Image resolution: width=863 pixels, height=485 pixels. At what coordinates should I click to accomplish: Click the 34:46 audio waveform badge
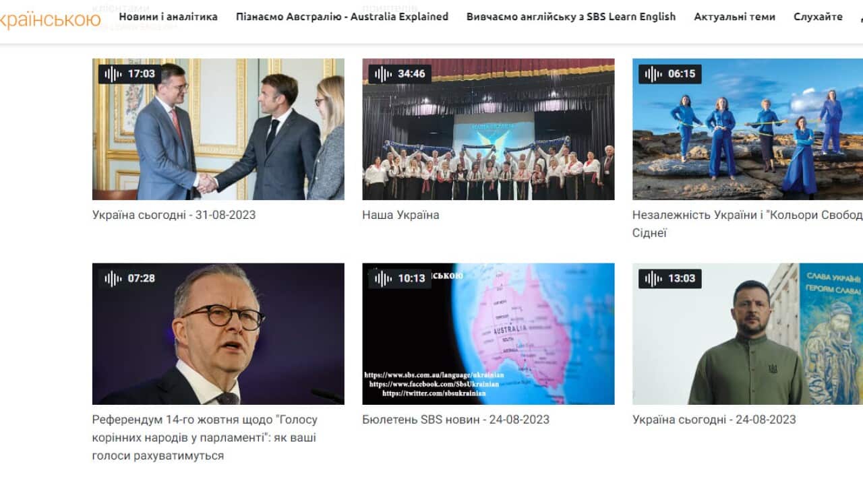point(400,74)
